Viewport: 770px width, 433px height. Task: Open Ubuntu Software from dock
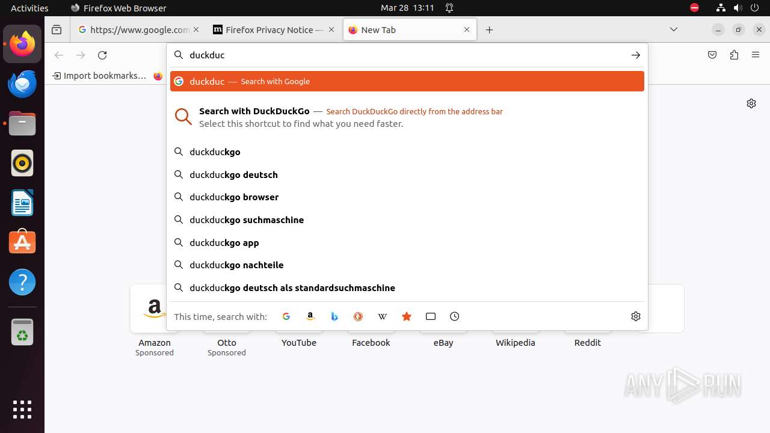tap(22, 242)
